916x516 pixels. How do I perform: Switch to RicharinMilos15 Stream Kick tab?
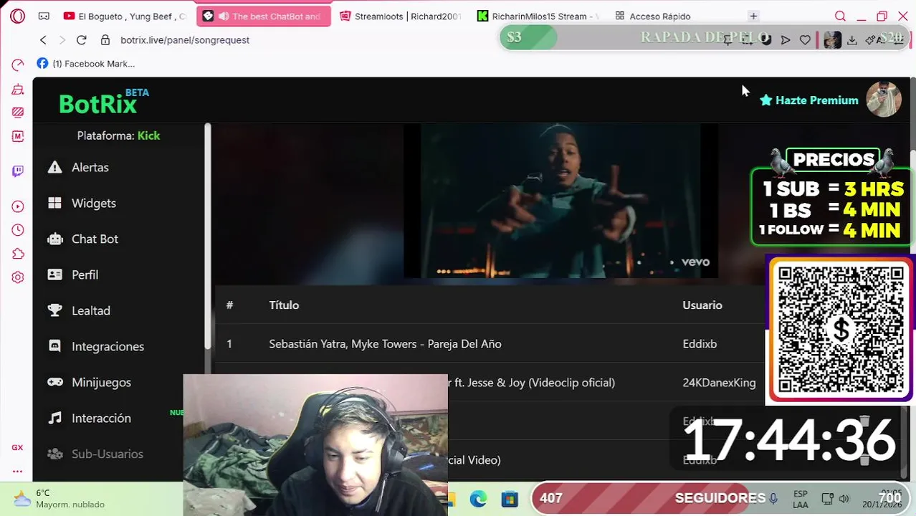coord(538,16)
